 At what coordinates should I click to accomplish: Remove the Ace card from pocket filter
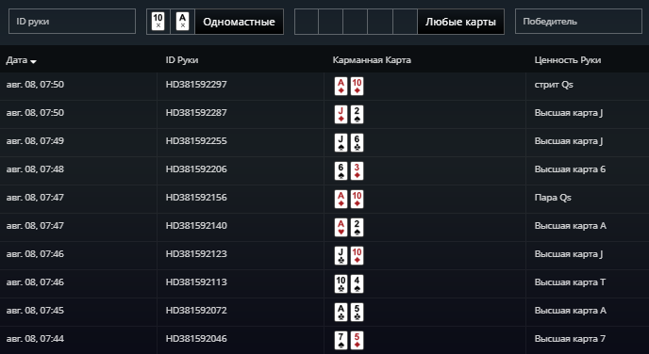183,22
